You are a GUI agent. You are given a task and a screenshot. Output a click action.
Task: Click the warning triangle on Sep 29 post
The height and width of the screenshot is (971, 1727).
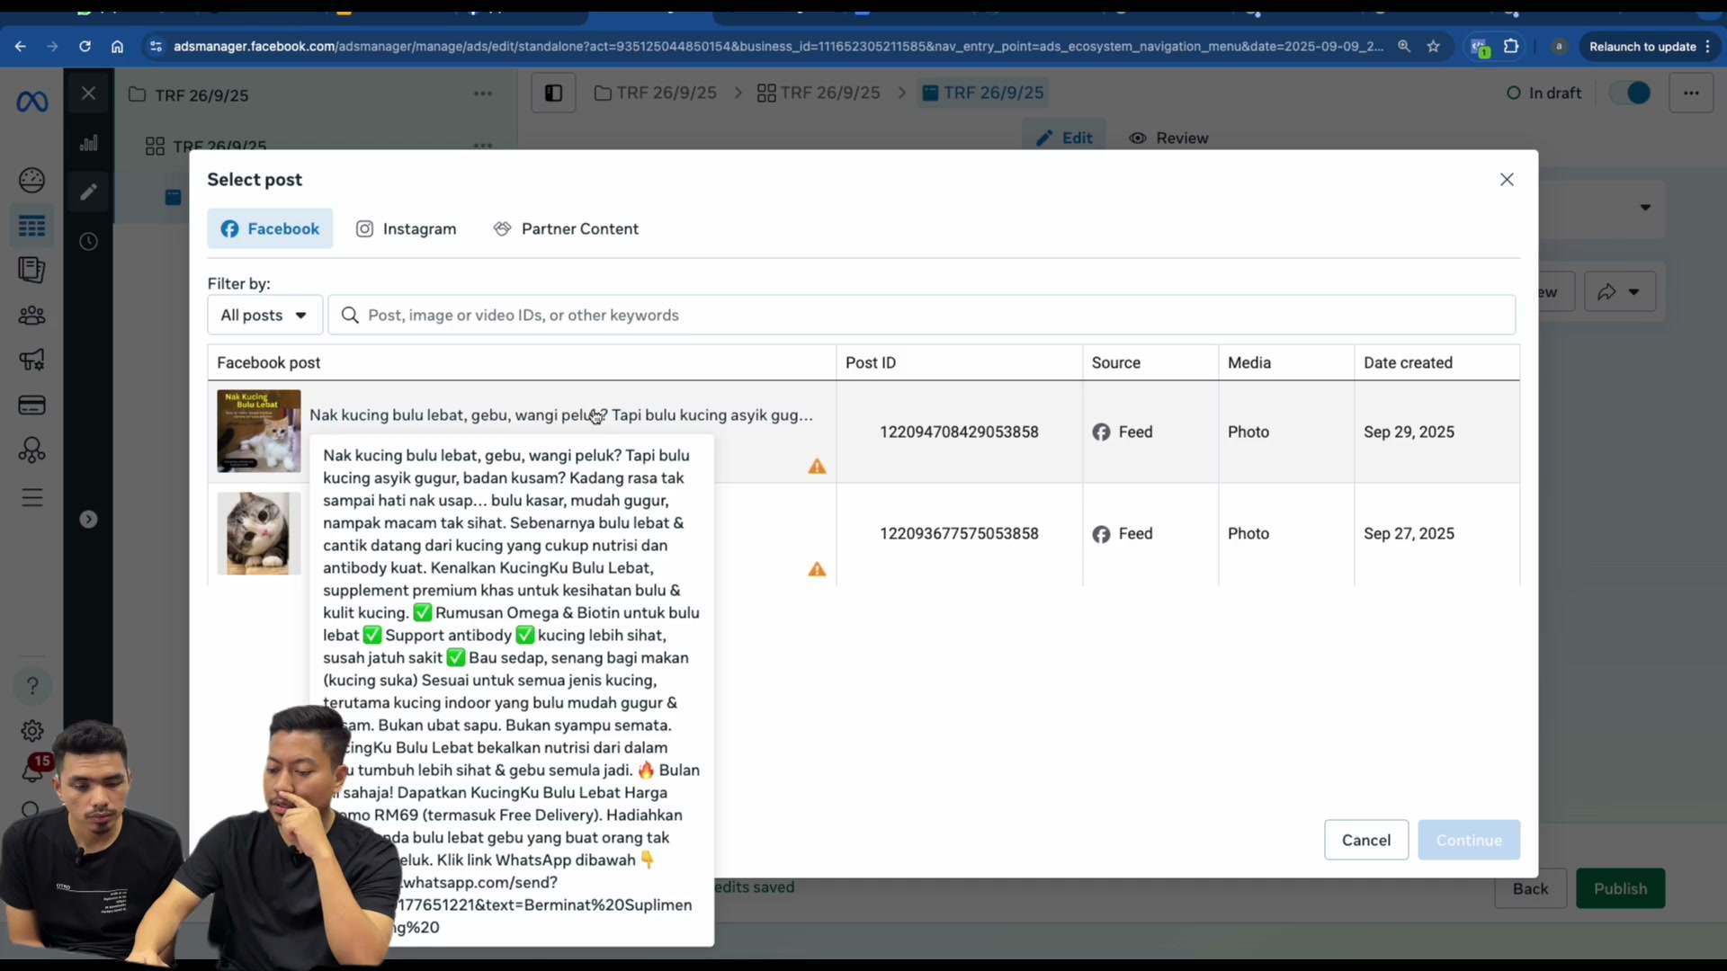coord(817,466)
